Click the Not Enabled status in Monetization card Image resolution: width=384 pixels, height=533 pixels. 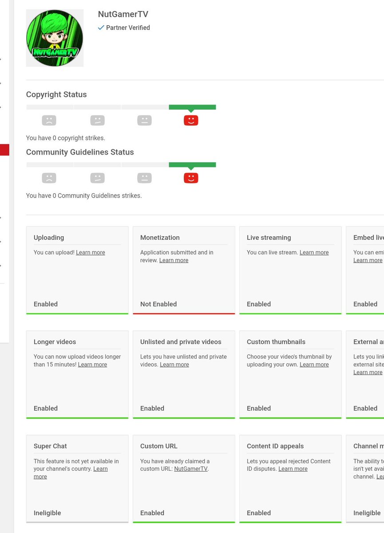click(x=158, y=304)
